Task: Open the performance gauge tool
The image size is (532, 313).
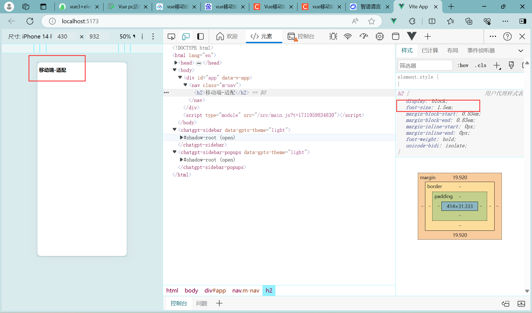Action: [364, 36]
